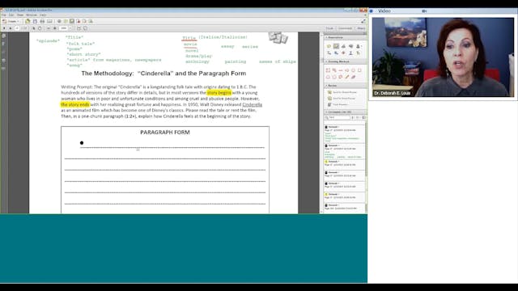Select the Highlight Text tool in Annotations panel
The height and width of the screenshot is (291, 518).
pos(336,46)
